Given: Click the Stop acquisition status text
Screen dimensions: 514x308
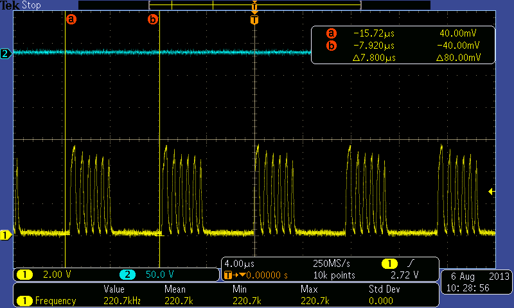Looking at the screenshot, I should pyautogui.click(x=31, y=5).
